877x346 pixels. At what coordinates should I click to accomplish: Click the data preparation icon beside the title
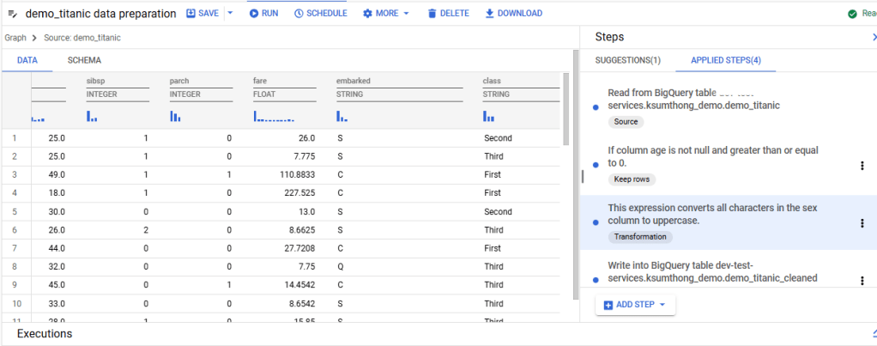point(12,14)
